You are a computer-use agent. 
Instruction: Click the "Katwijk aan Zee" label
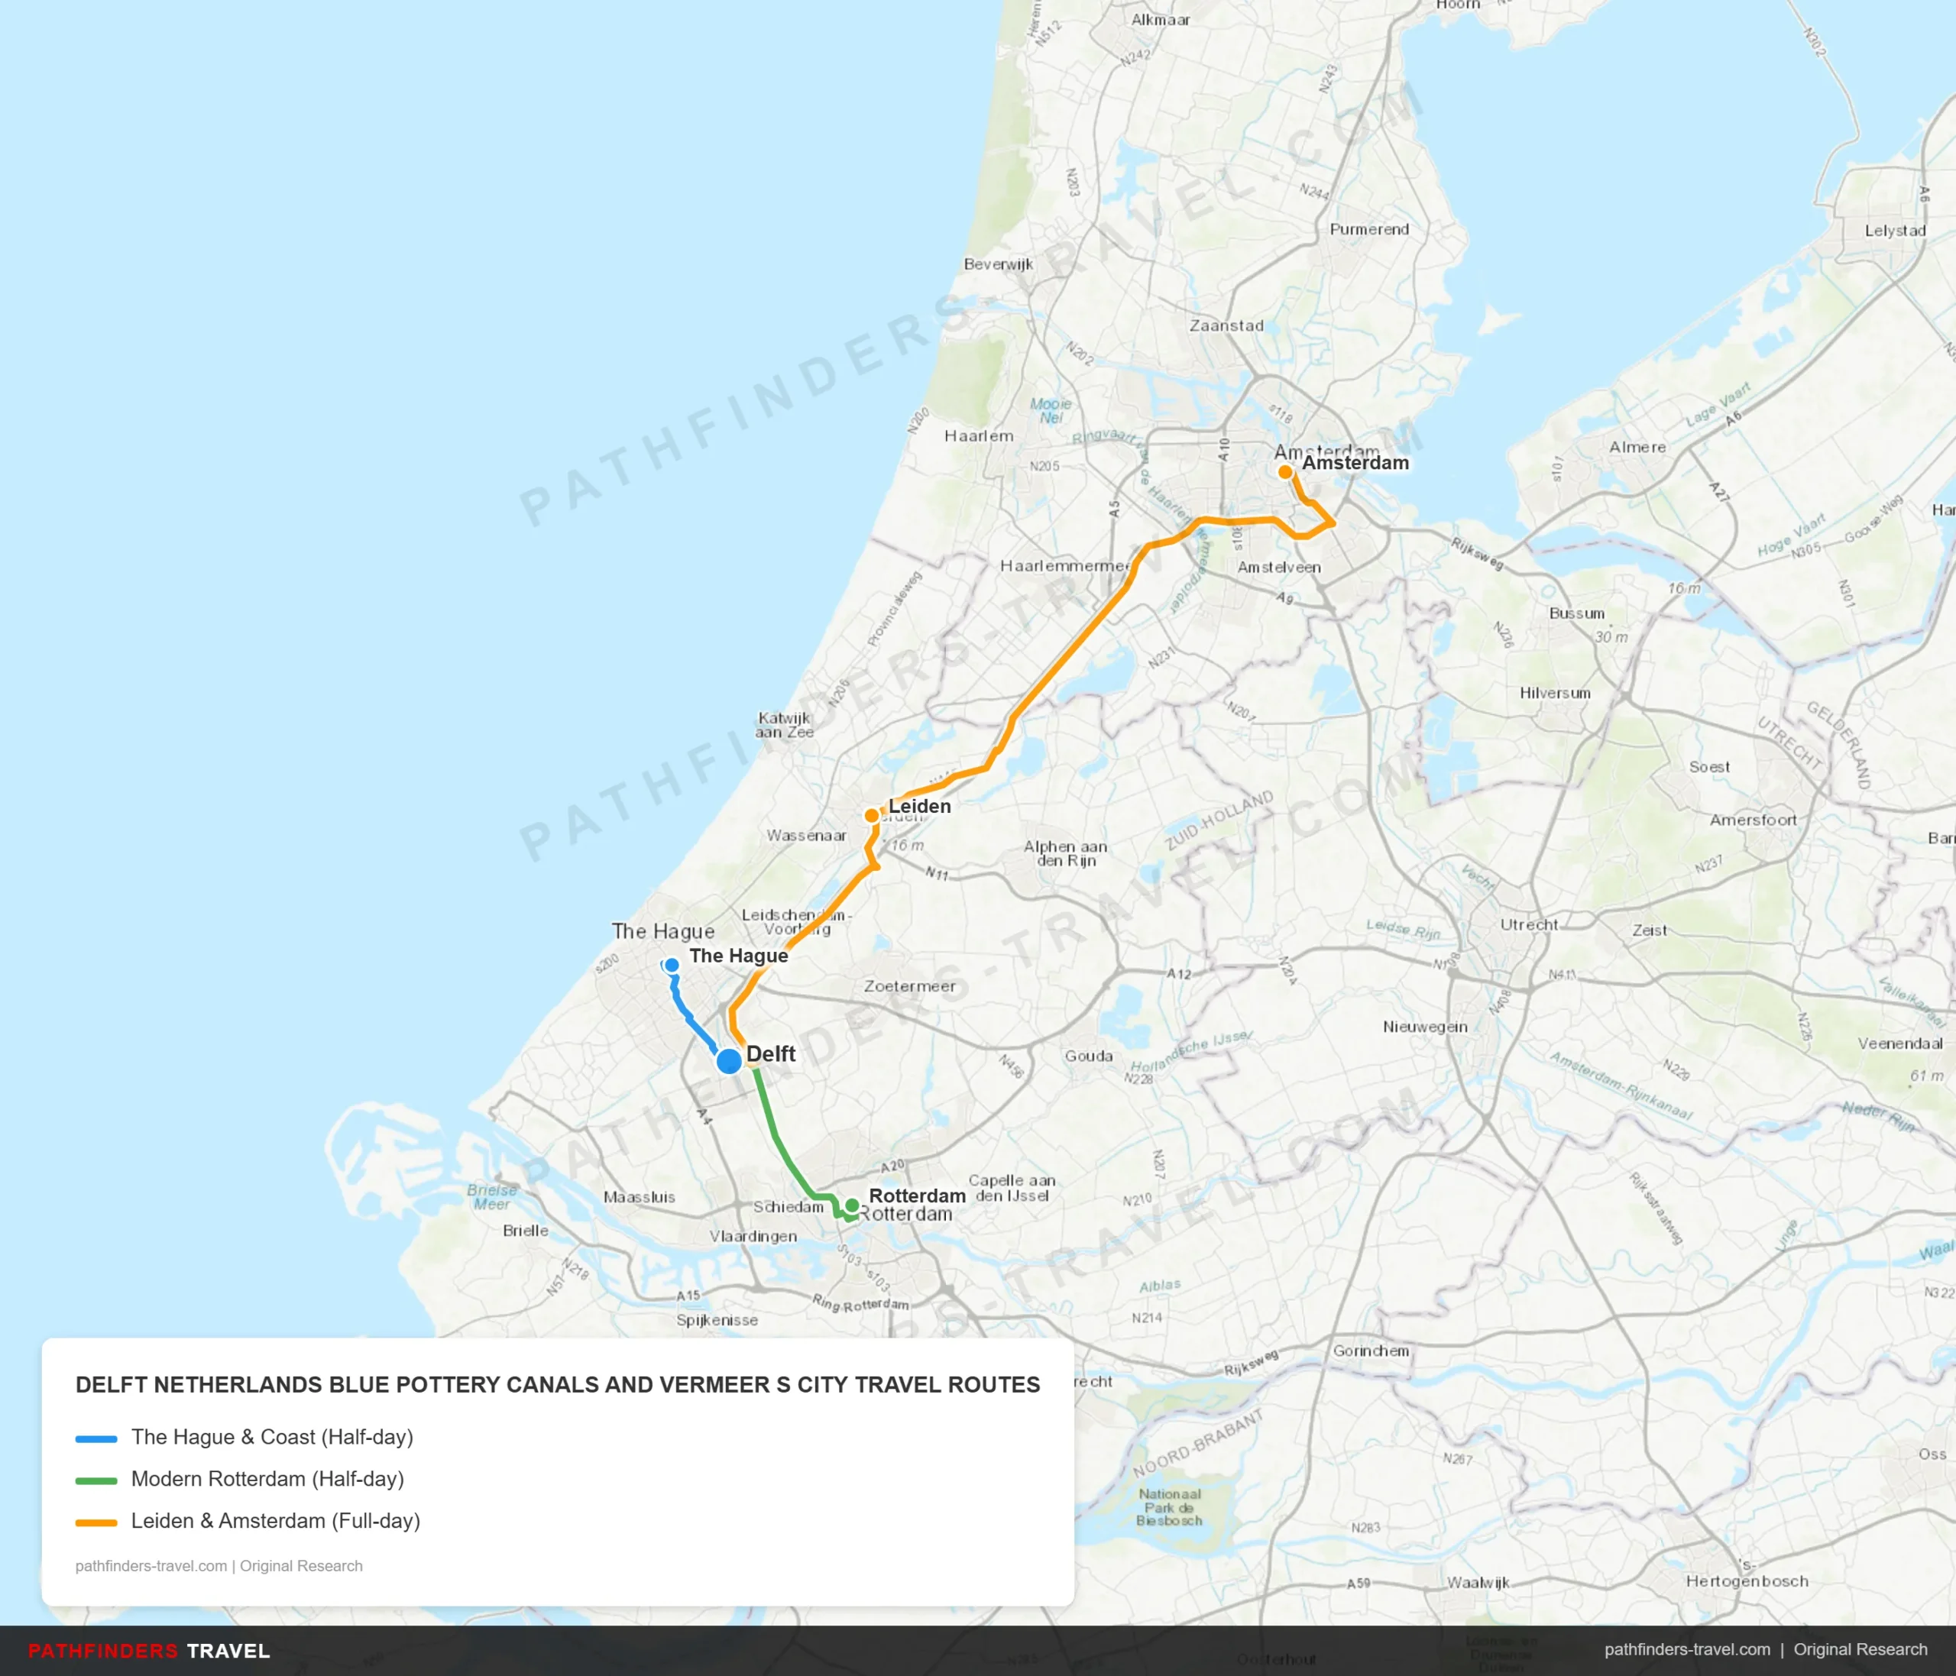pyautogui.click(x=785, y=725)
